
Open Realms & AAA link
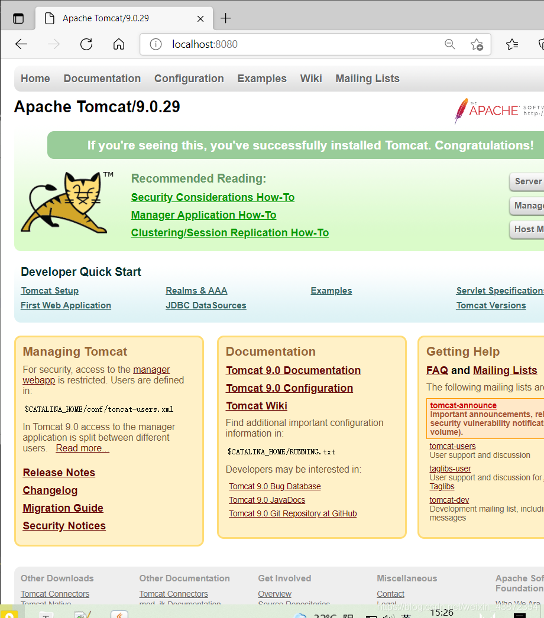click(196, 291)
